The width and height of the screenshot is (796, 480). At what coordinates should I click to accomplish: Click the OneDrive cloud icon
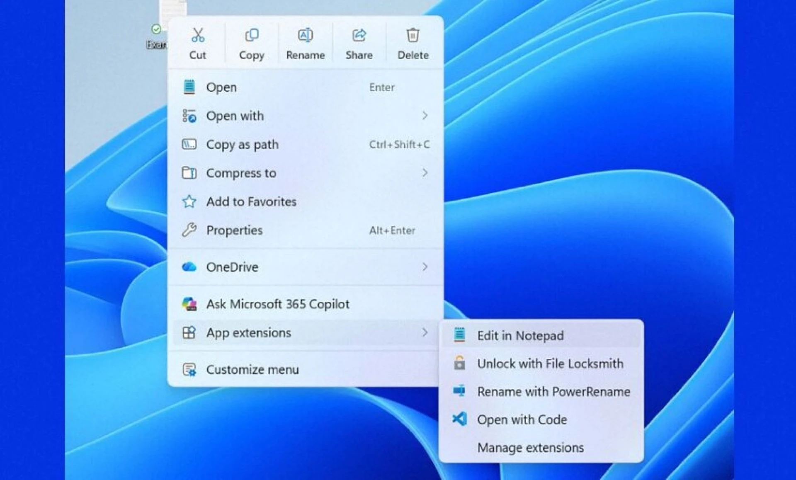[189, 267]
